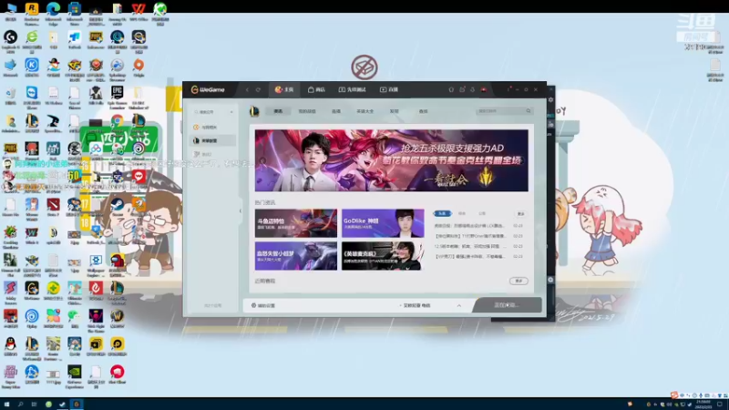The width and height of the screenshot is (729, 410).
Task: Open Microsoft Edge desktop shortcut
Action: 53,13
